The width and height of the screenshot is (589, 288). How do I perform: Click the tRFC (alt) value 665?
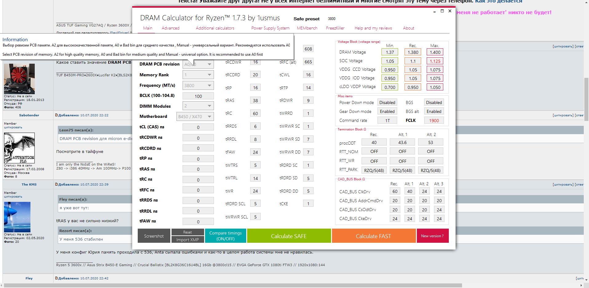[x=308, y=62]
